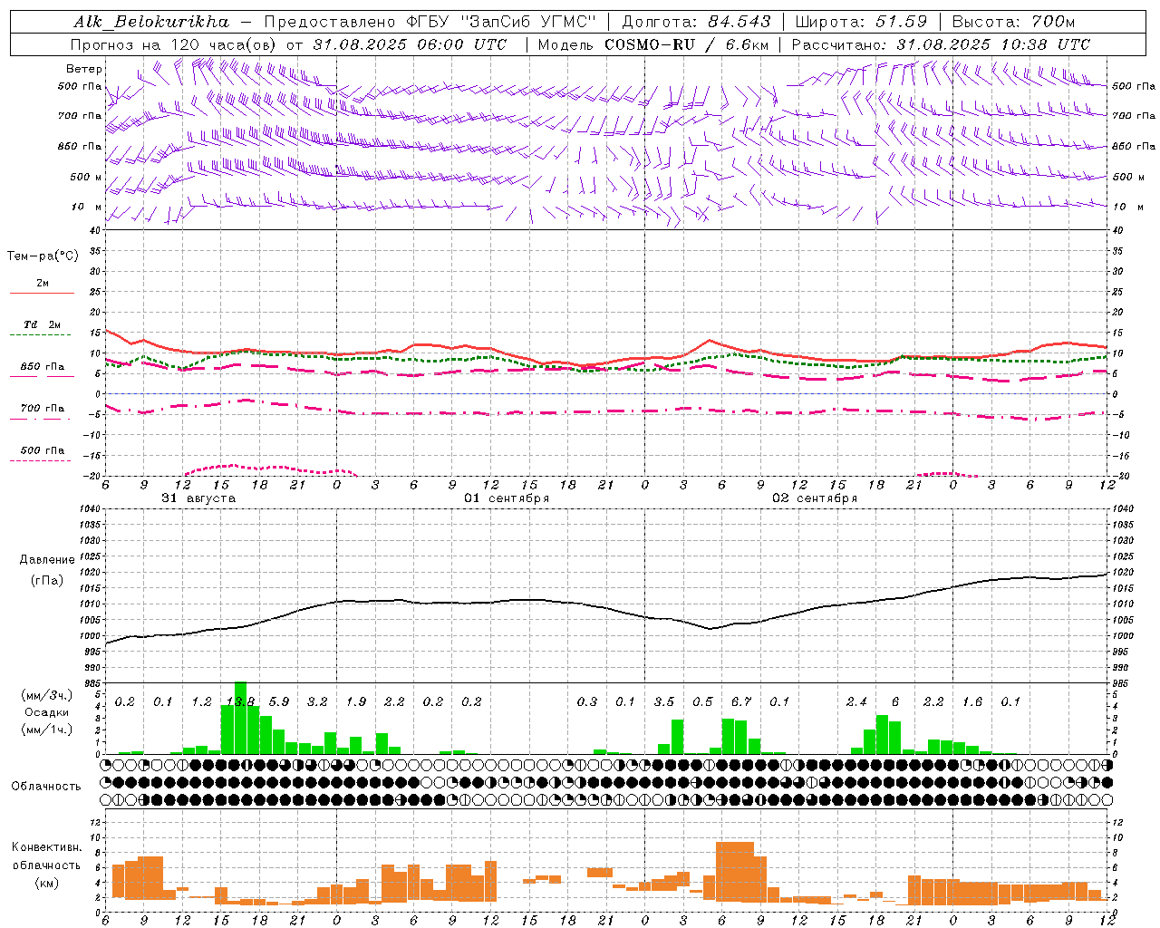Click the elevation text Высота: 700м
The image size is (1160, 928).
(x=1013, y=22)
